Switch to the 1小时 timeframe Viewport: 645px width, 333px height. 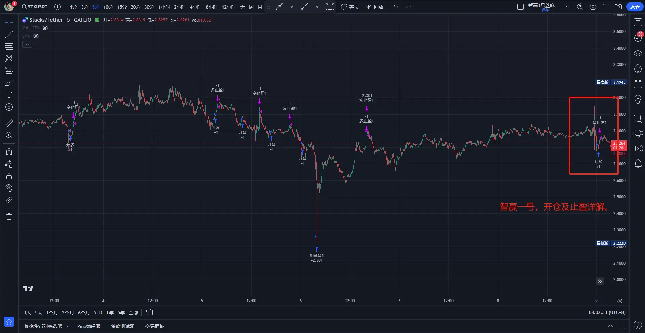[x=164, y=7]
